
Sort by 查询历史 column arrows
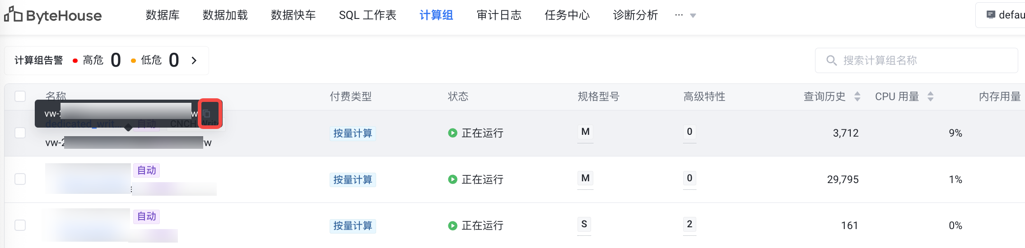pos(857,96)
